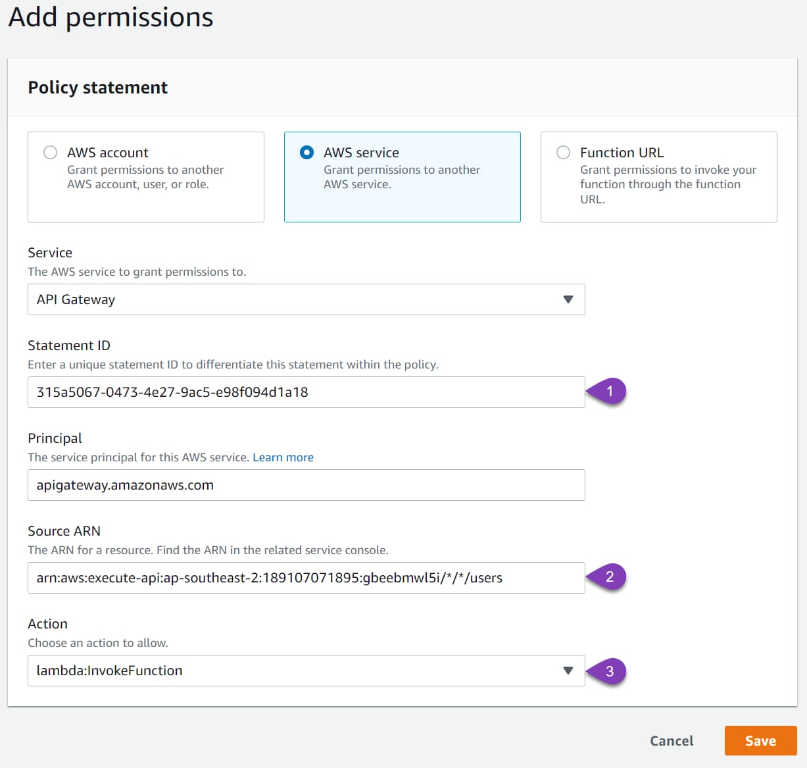Click the Principal field showing apigateway.amazonaws.com

point(306,485)
